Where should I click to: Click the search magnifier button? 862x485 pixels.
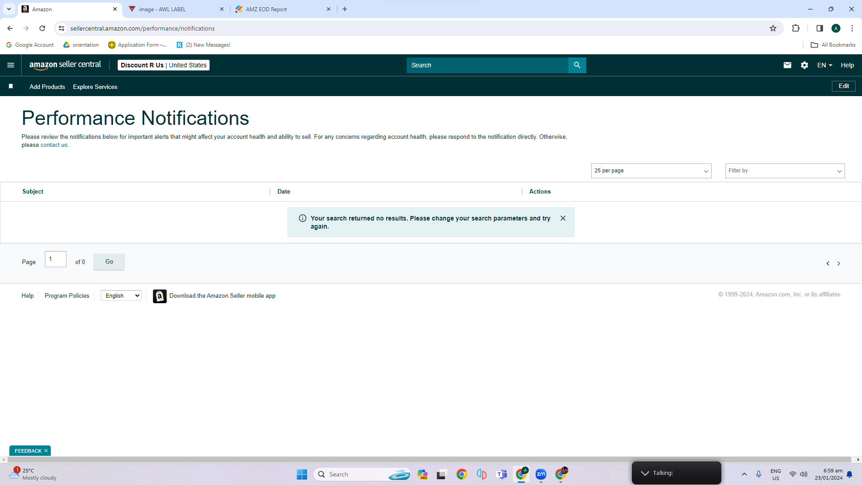(577, 65)
